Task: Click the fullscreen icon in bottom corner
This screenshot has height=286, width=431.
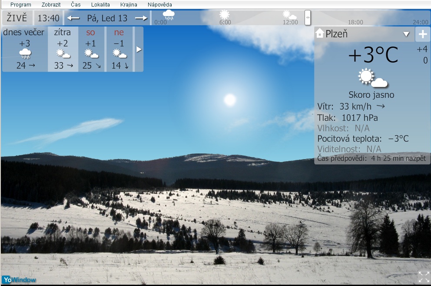Action: [423, 277]
